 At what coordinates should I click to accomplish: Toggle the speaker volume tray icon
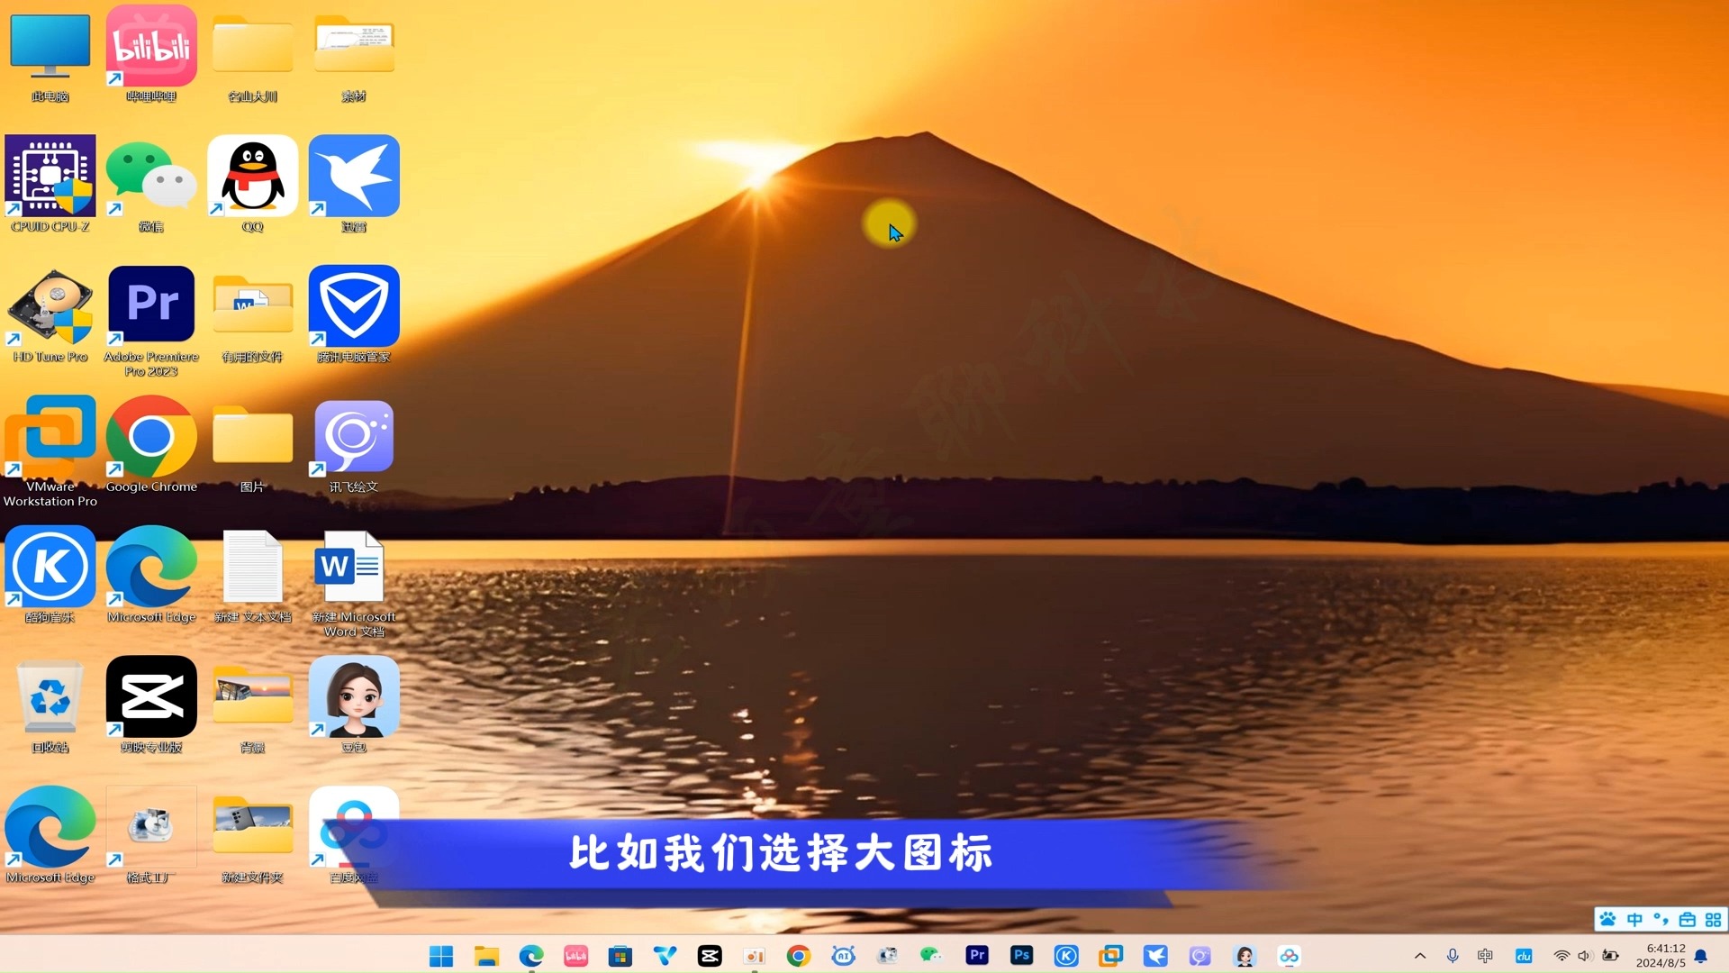pos(1585,956)
